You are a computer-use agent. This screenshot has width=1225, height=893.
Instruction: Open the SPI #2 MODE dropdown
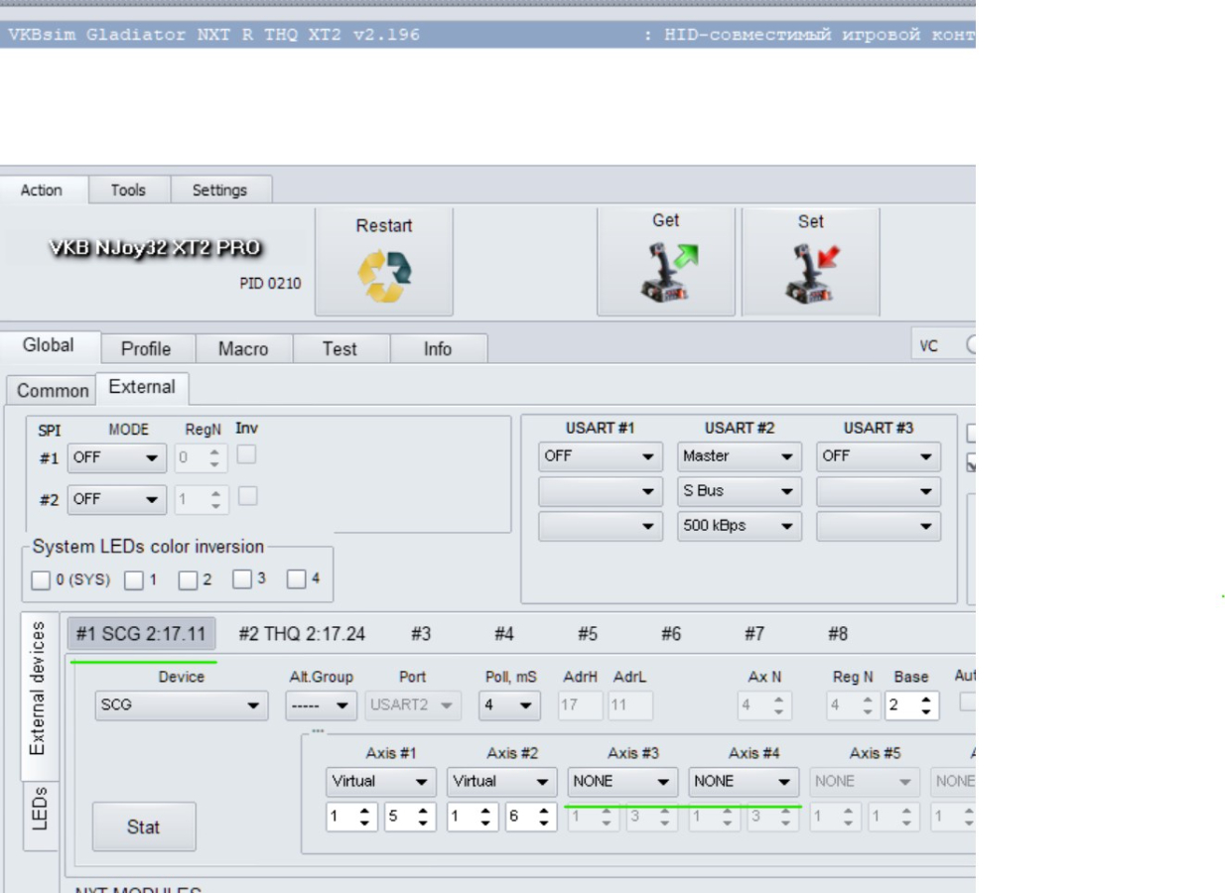[x=117, y=500]
